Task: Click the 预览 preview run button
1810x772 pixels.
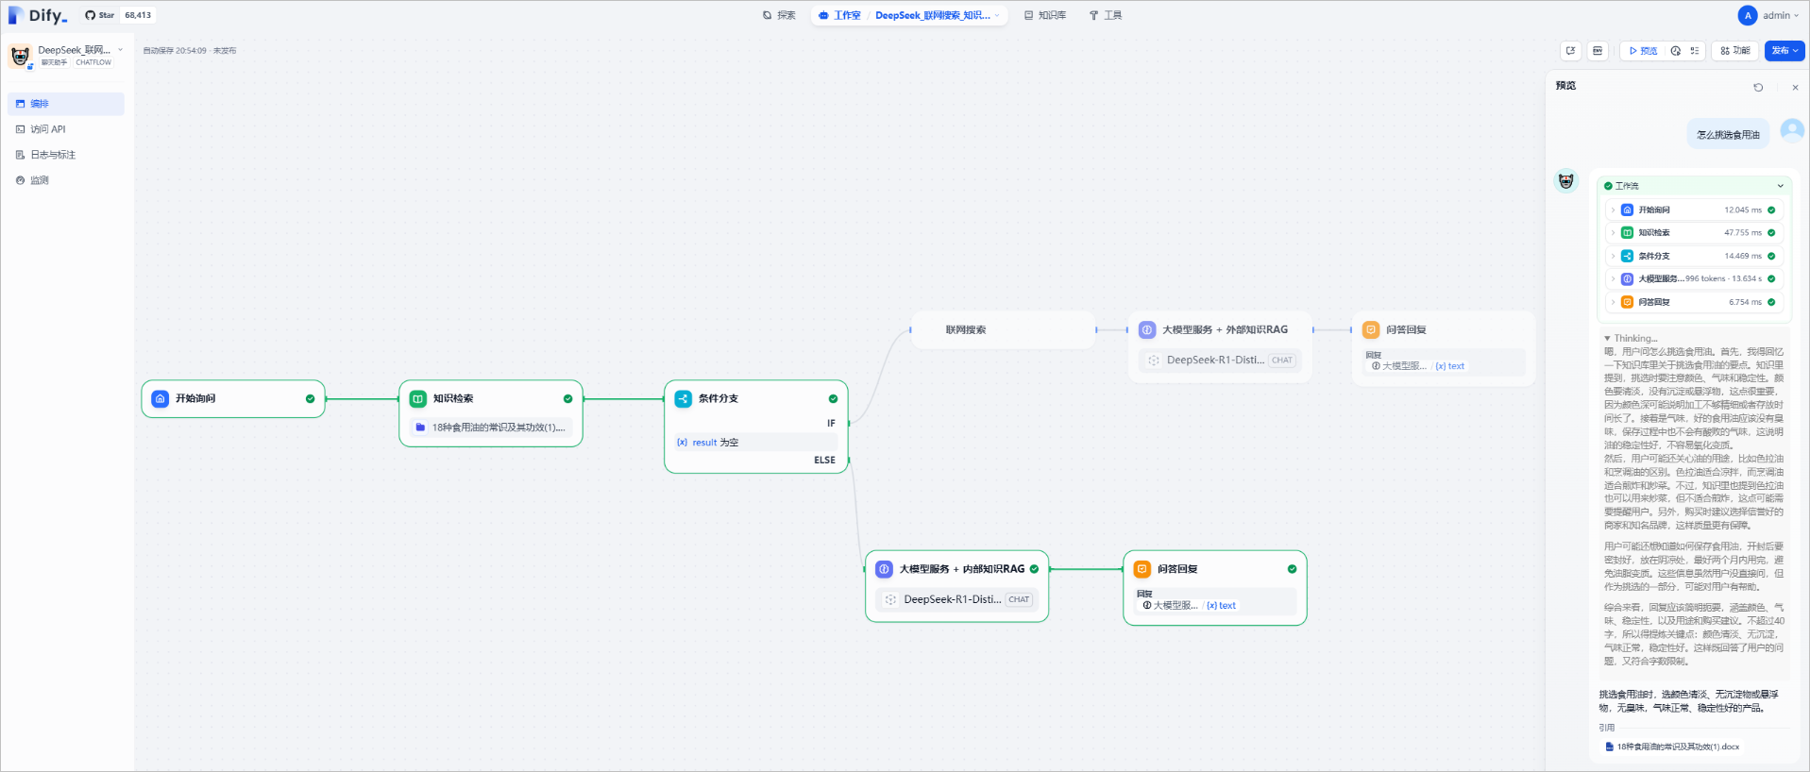Action: [1643, 51]
